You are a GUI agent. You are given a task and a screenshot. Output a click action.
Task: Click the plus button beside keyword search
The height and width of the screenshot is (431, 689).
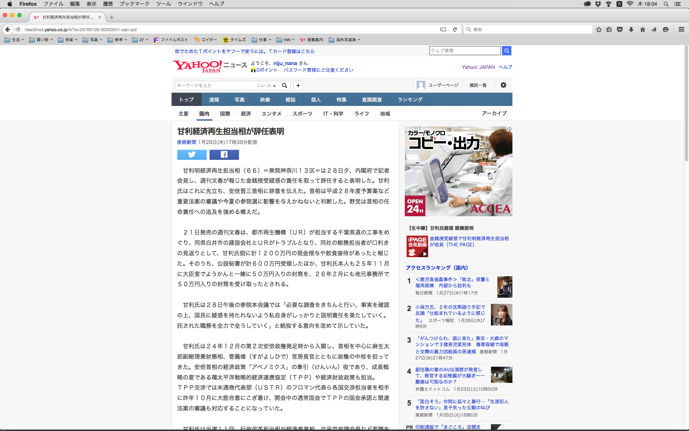point(298,85)
